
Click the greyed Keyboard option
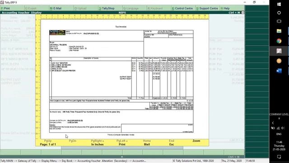click(x=155, y=8)
